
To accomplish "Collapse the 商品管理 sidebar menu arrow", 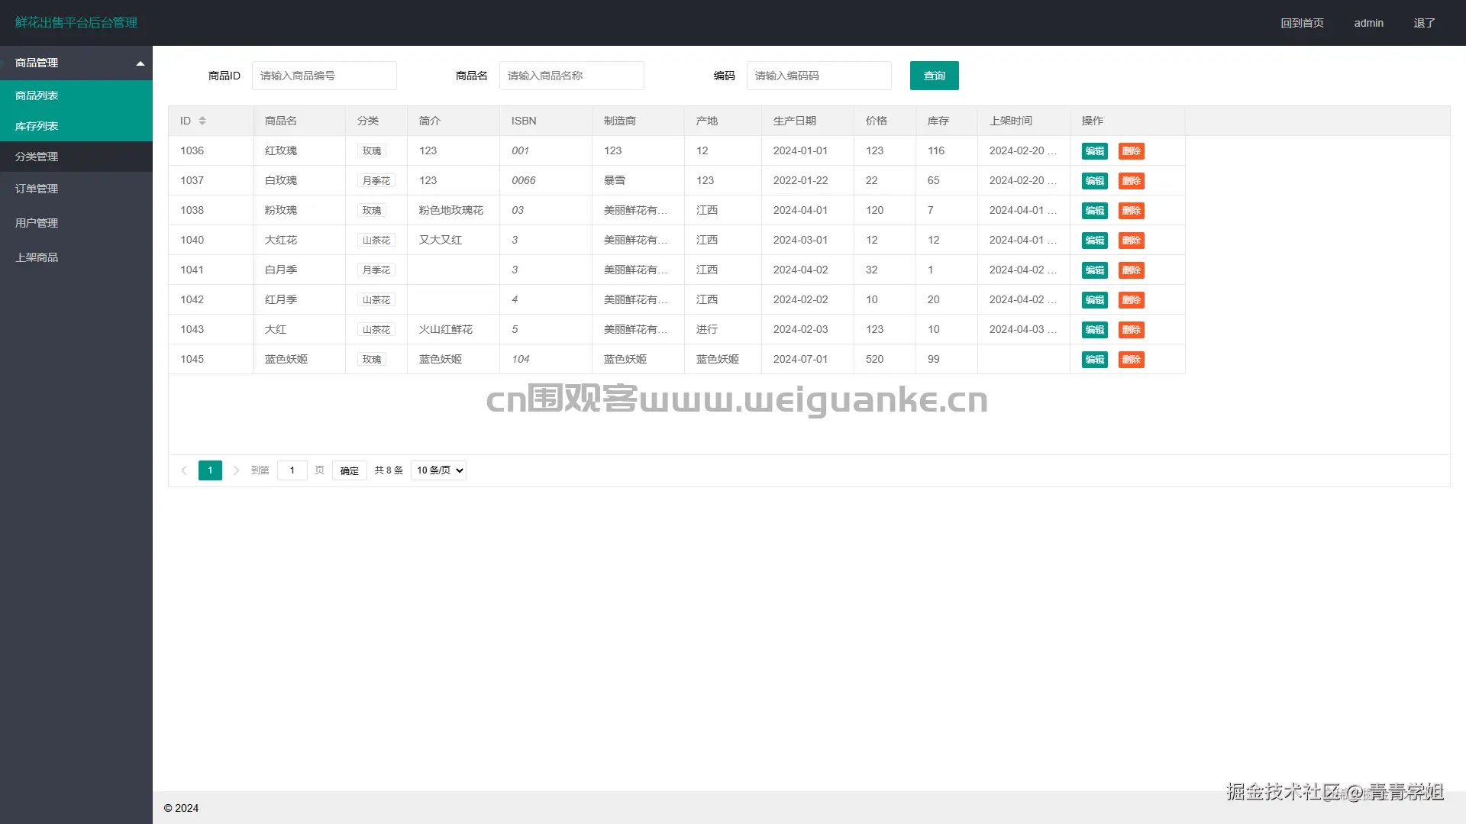I will pos(140,63).
